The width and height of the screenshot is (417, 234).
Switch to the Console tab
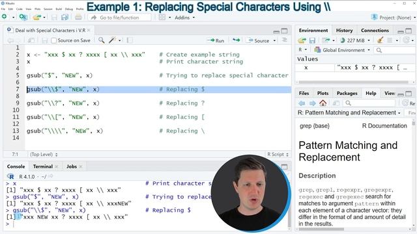16,166
